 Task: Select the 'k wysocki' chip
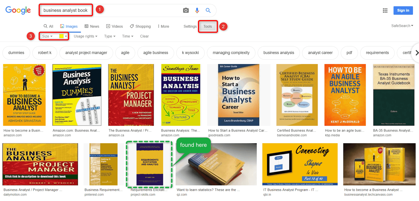[x=190, y=53]
